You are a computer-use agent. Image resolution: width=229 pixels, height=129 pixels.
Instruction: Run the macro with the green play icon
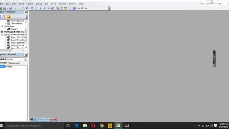click(x=41, y=8)
